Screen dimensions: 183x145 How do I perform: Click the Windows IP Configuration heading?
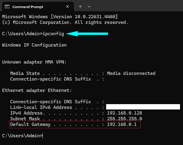click(x=34, y=45)
